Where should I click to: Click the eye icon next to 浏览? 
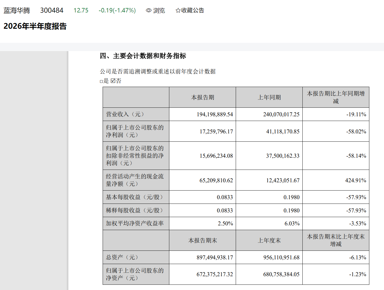pos(149,10)
